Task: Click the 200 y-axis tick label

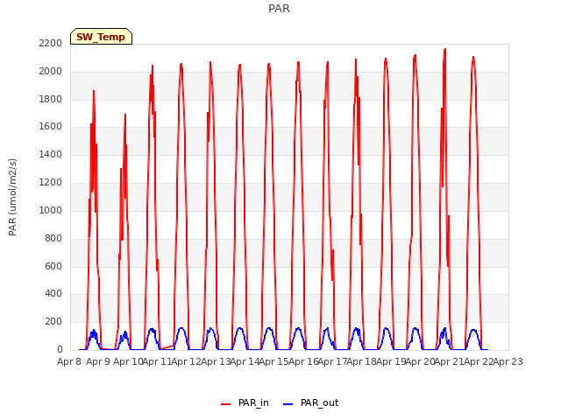Action: click(53, 321)
